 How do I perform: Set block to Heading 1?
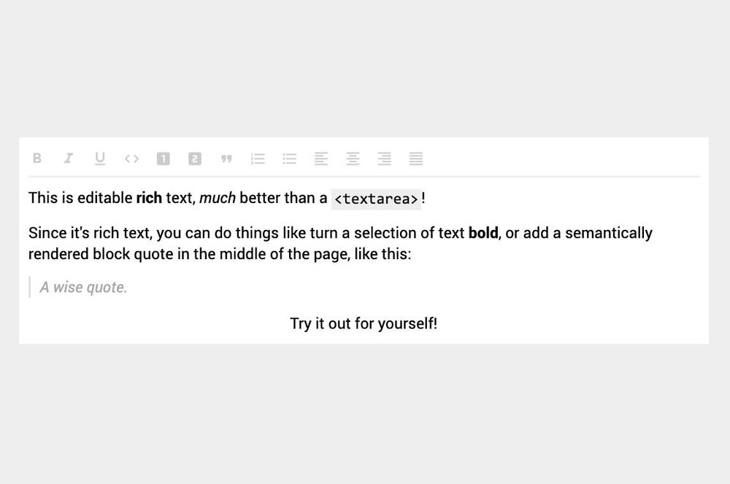tap(163, 158)
